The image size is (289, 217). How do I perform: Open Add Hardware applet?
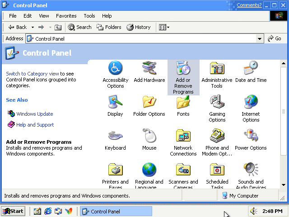click(x=149, y=69)
